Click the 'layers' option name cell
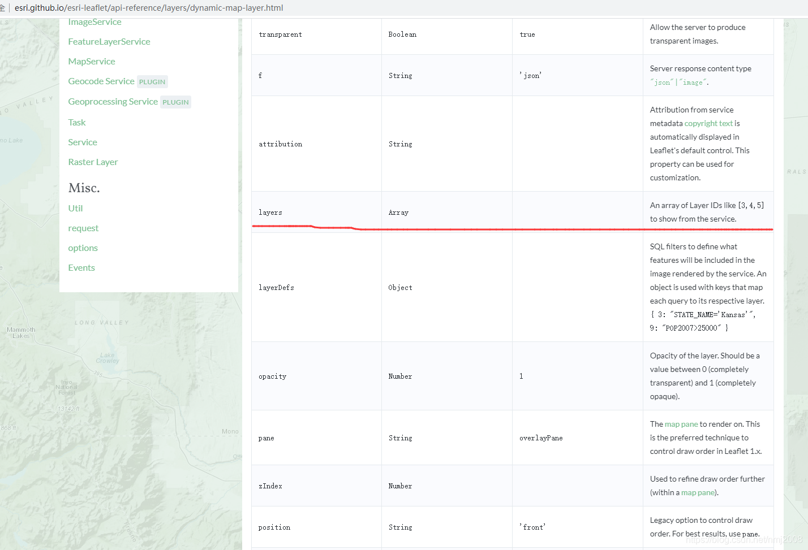The width and height of the screenshot is (808, 550). pyautogui.click(x=270, y=213)
